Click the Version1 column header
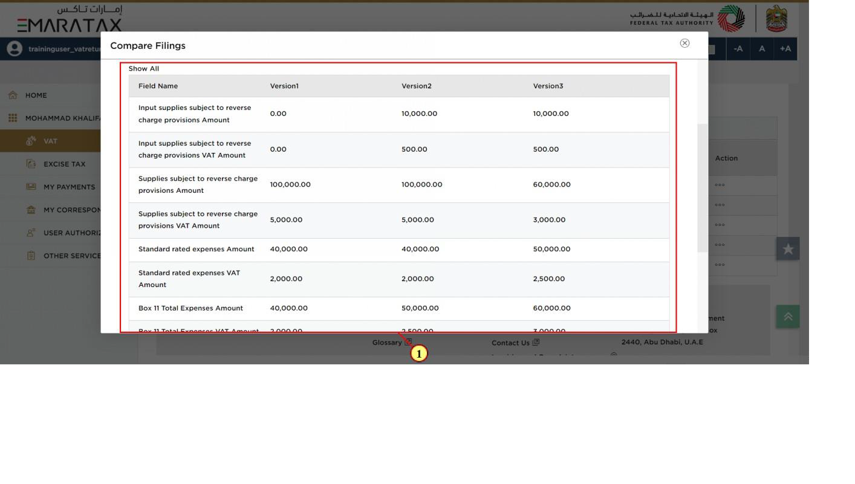The image size is (855, 484). coord(284,86)
